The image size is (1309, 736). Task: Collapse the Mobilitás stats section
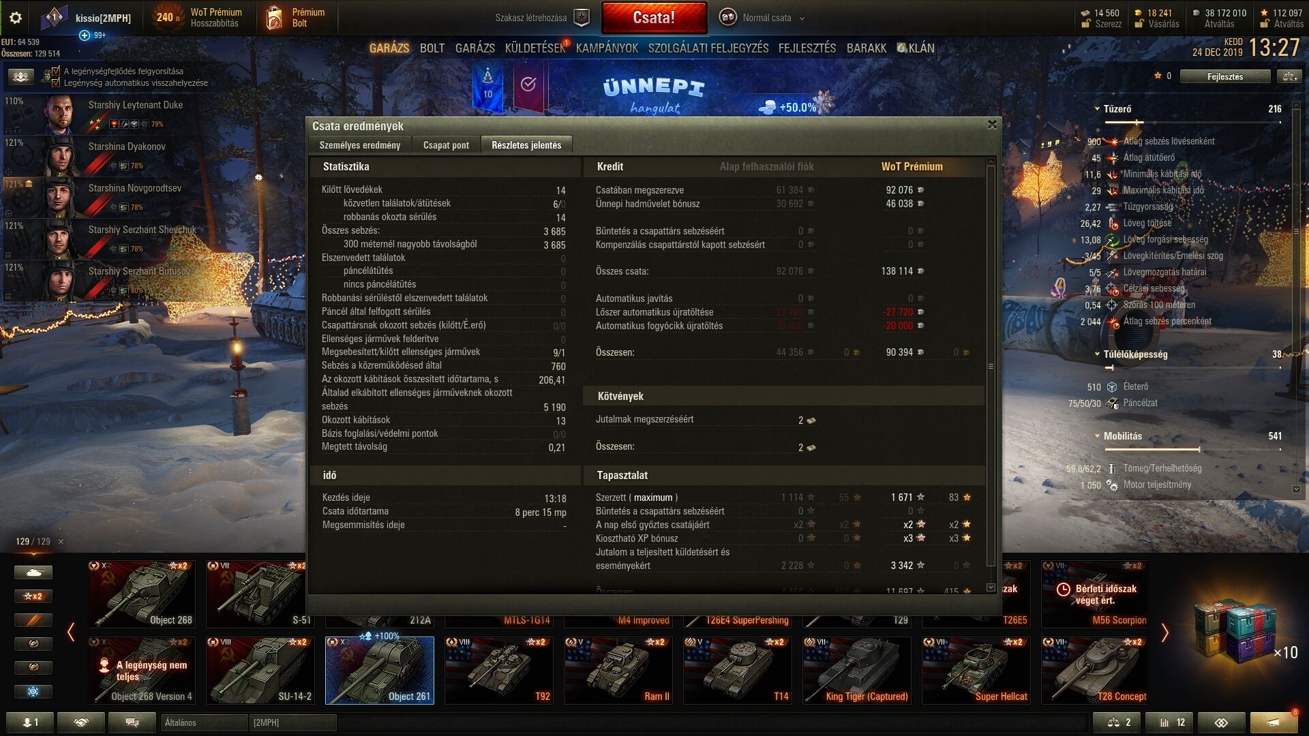[1097, 436]
